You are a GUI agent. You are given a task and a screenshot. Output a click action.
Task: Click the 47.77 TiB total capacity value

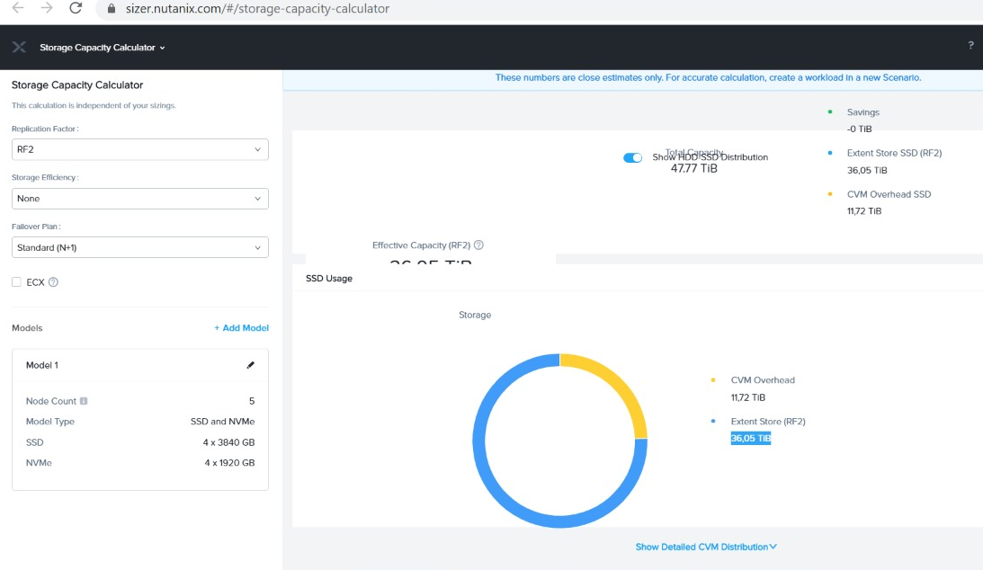[694, 168]
